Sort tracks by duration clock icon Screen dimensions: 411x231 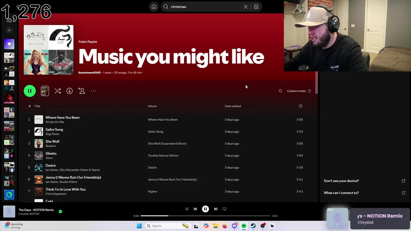[x=301, y=106]
